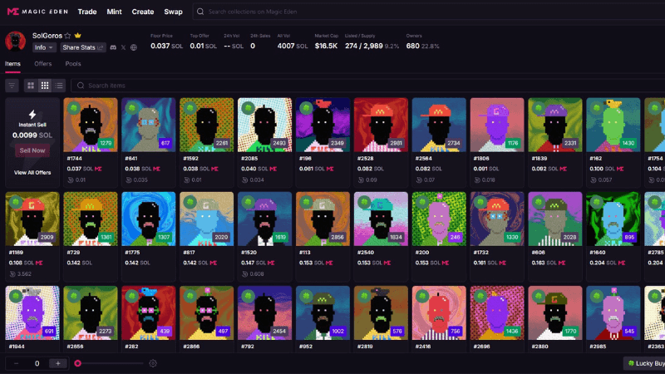Click Lucky Buy clover on item #1189

pyautogui.click(x=16, y=202)
